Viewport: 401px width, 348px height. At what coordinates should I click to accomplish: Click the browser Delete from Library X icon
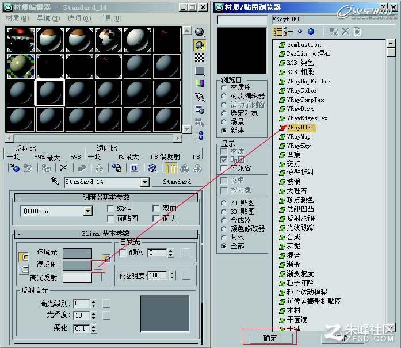[345, 32]
